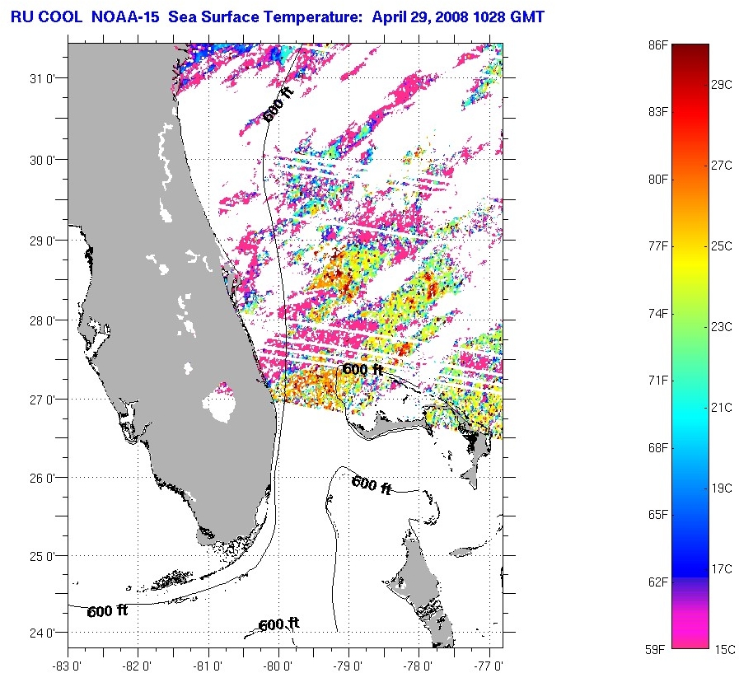Pick the '74F' colorbar label
Viewport: 739px width, 673px height.
tap(658, 313)
